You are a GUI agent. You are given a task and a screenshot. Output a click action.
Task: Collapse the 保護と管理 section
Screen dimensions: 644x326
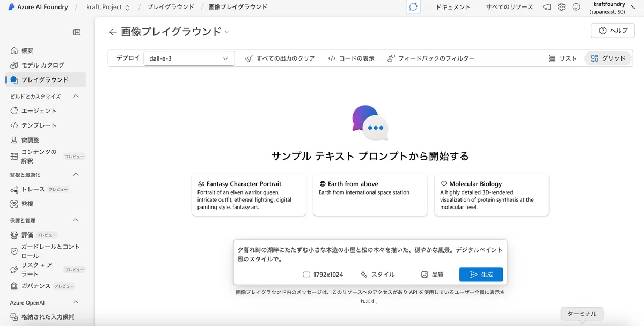[76, 220]
